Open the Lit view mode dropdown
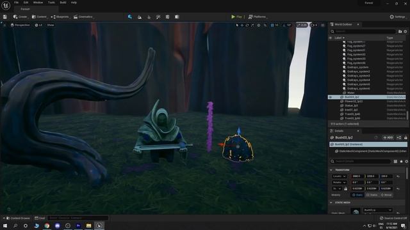410x230 pixels. pyautogui.click(x=38, y=25)
